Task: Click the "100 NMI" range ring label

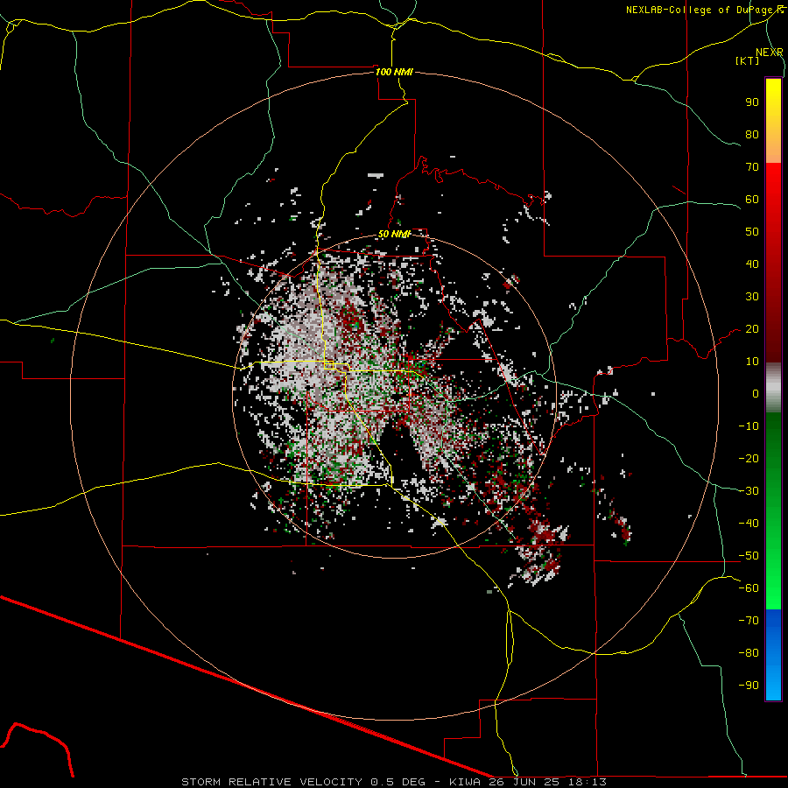Action: pos(394,72)
